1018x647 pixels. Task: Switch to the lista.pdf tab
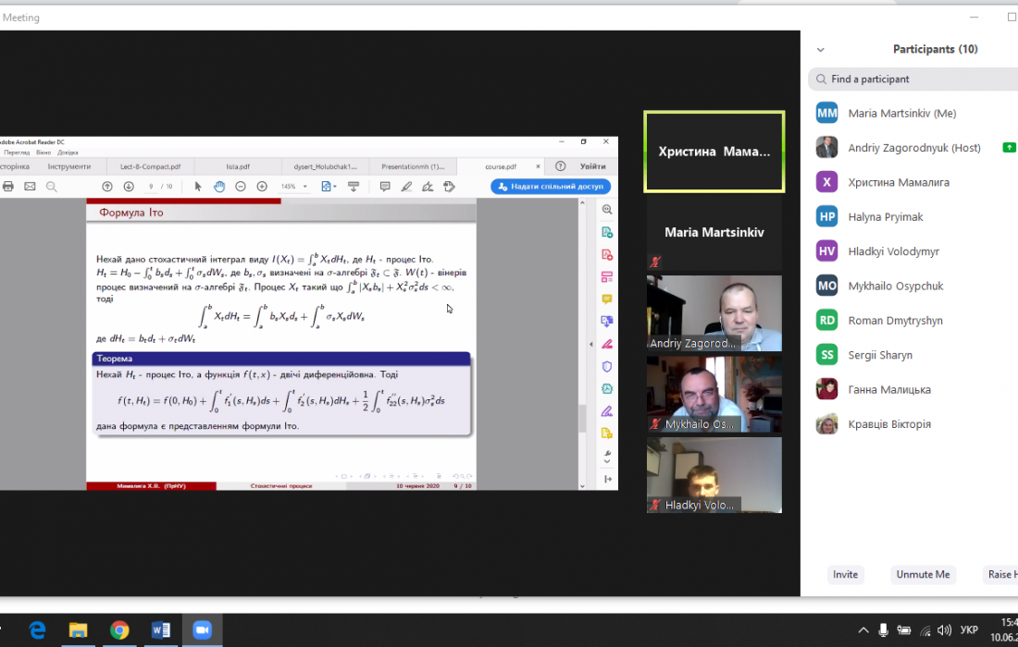click(x=238, y=166)
